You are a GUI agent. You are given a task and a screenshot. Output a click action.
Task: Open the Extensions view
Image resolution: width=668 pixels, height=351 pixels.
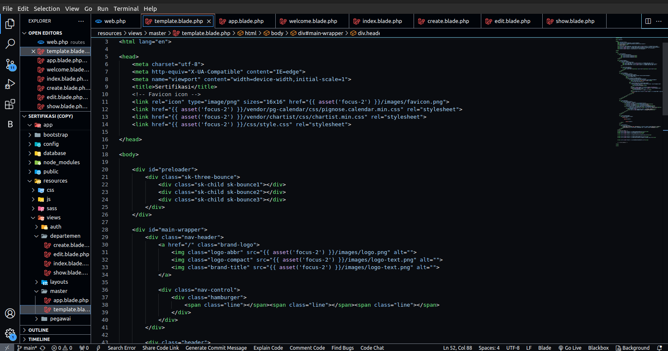(x=10, y=104)
